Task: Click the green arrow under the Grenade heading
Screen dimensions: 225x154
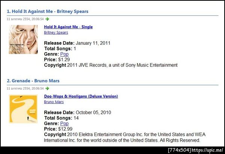Action: tap(47, 88)
